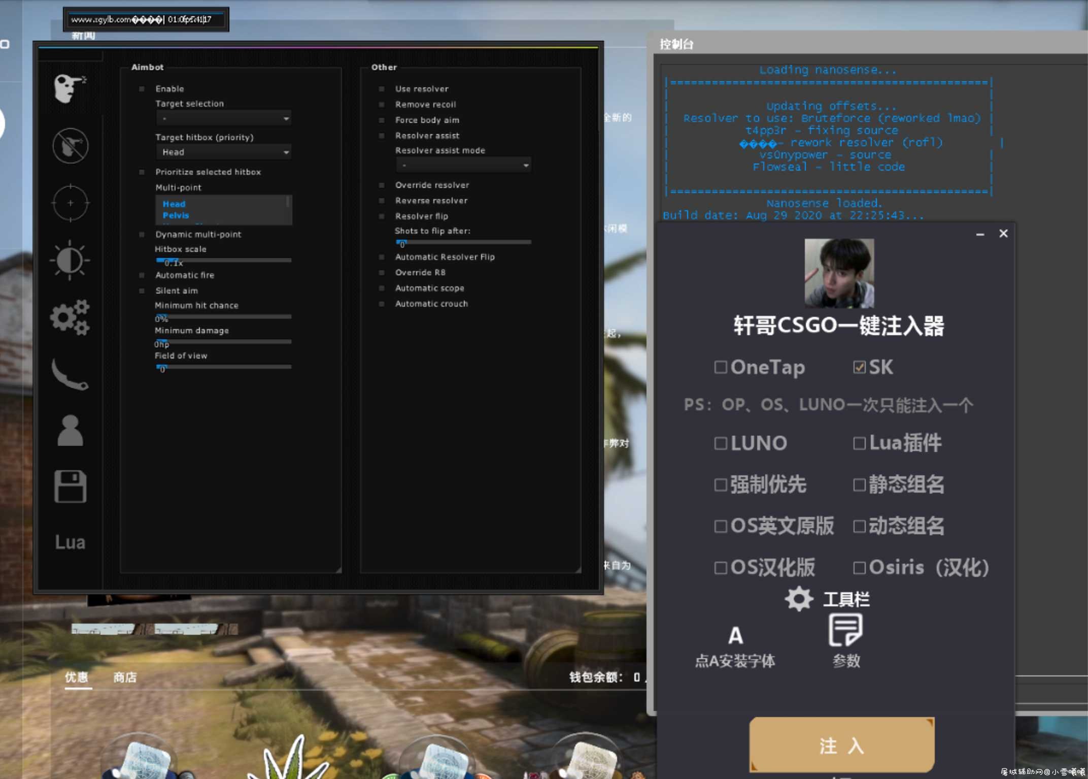The width and height of the screenshot is (1088, 779).
Task: Open the half-sun visuals tab
Action: point(70,261)
